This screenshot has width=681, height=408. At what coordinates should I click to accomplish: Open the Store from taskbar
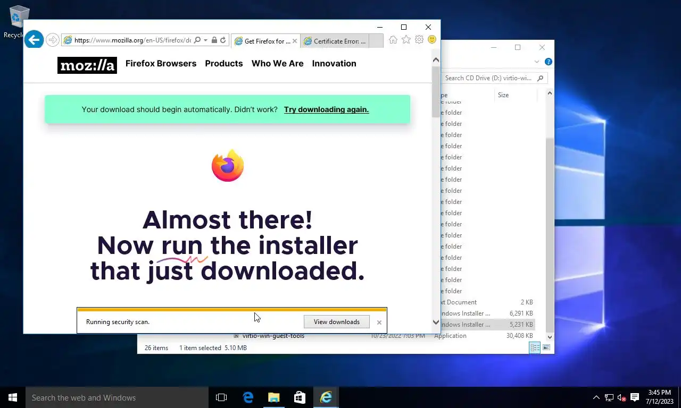click(x=300, y=397)
